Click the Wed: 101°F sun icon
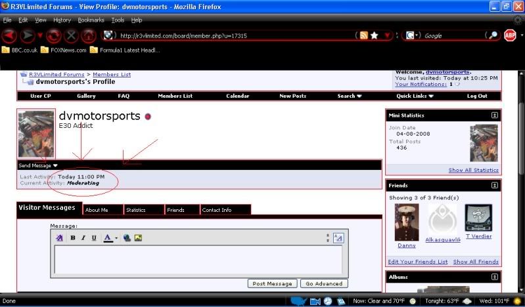 [517, 301]
